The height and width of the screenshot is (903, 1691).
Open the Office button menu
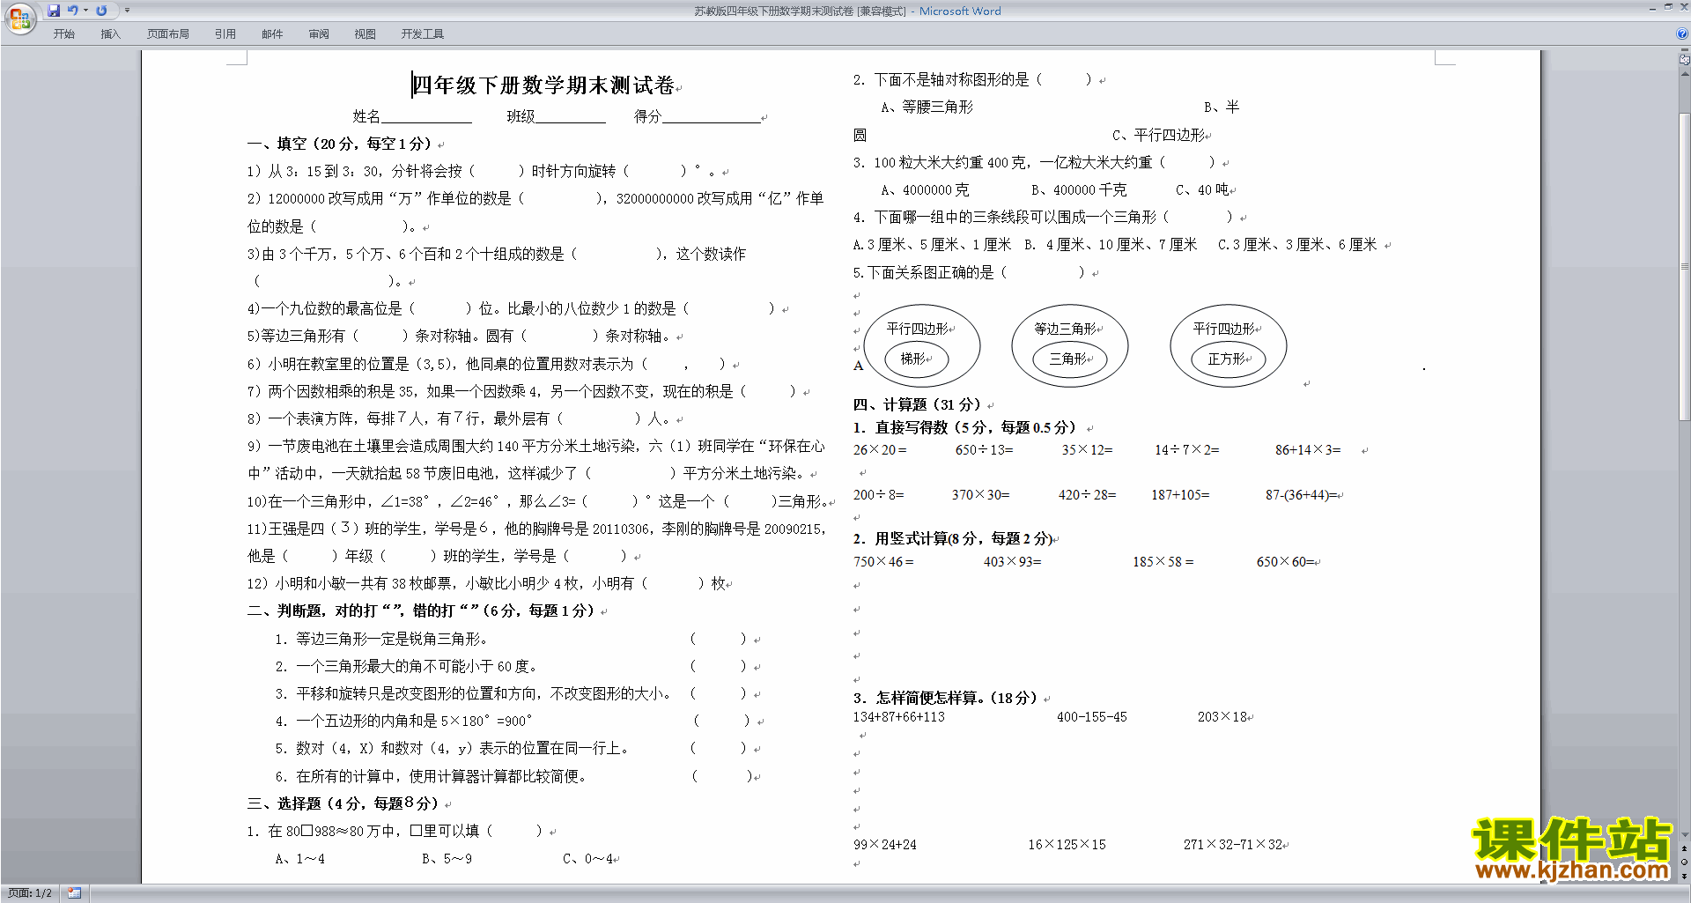pos(19,18)
